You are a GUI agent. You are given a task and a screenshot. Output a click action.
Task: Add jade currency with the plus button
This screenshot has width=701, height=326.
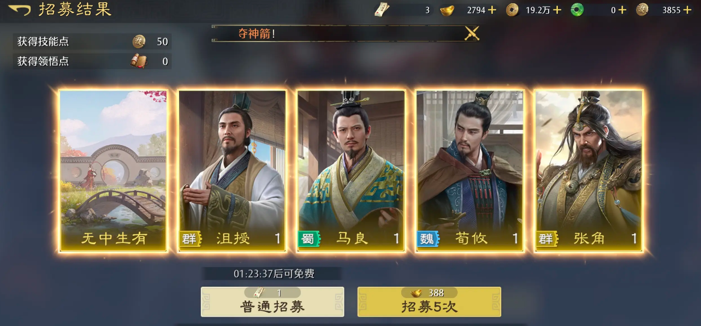pyautogui.click(x=622, y=10)
